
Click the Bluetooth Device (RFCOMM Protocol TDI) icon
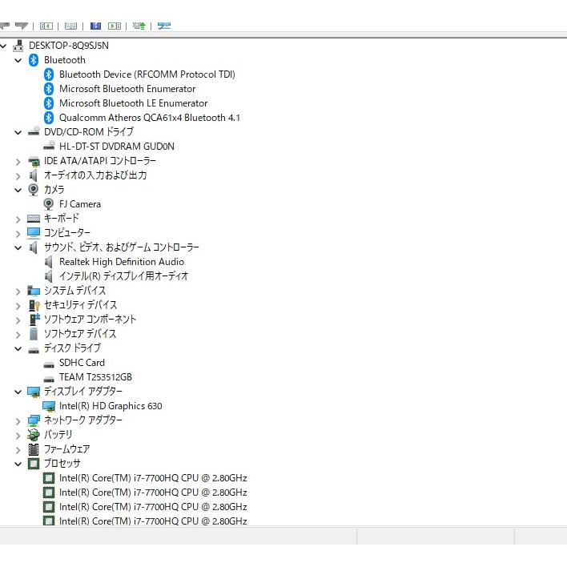click(49, 74)
